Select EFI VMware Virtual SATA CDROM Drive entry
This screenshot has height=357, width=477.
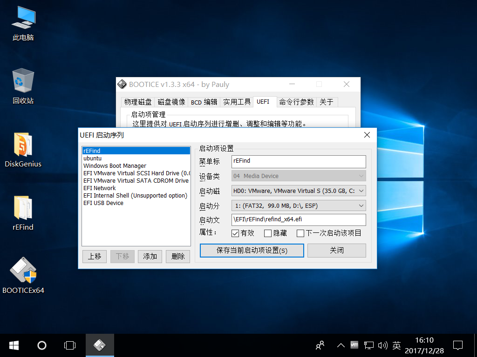[136, 181]
